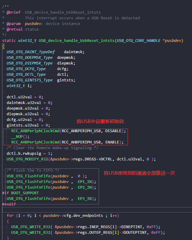Click the opening brace of the function
This screenshot has width=192, height=240.
point(3,46)
